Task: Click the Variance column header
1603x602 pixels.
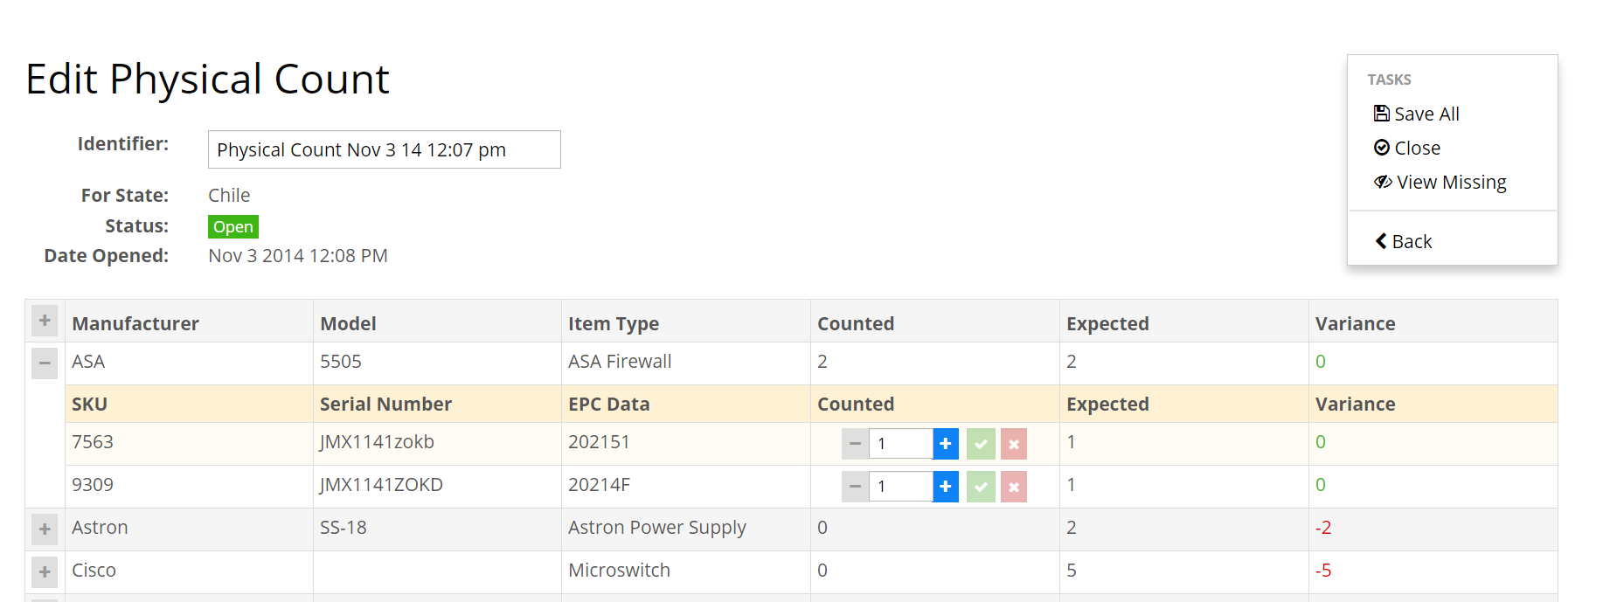Action: [1355, 323]
